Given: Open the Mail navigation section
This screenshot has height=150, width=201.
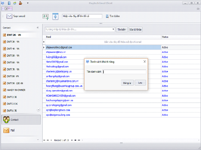Looking at the screenshot, I should point(21,130).
